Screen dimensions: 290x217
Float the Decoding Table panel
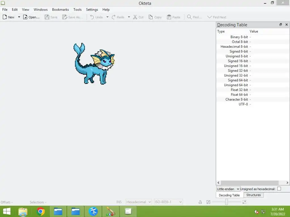pos(281,25)
